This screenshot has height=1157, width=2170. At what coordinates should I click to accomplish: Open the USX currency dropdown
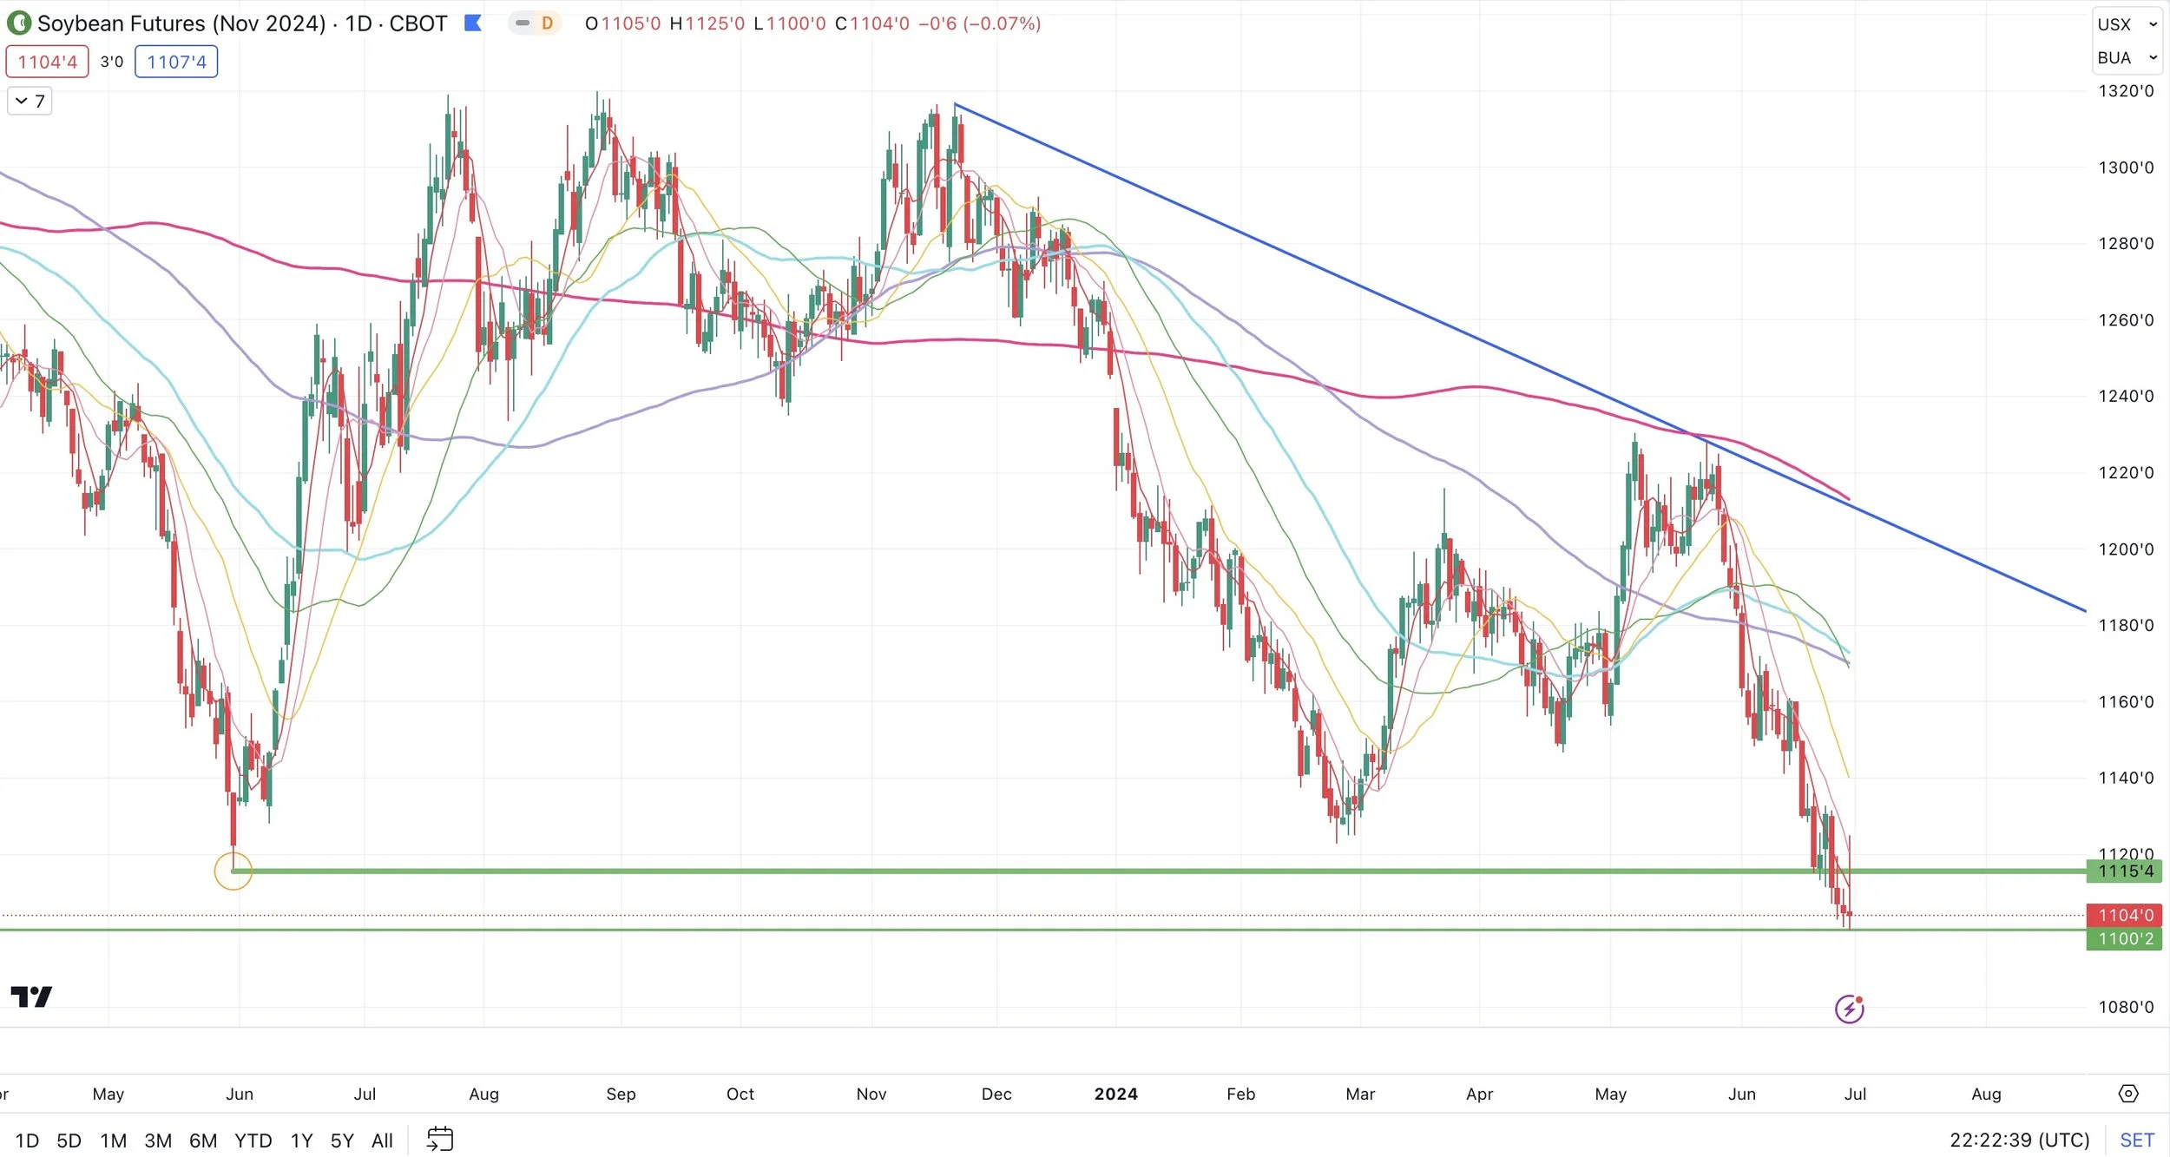click(x=2127, y=24)
